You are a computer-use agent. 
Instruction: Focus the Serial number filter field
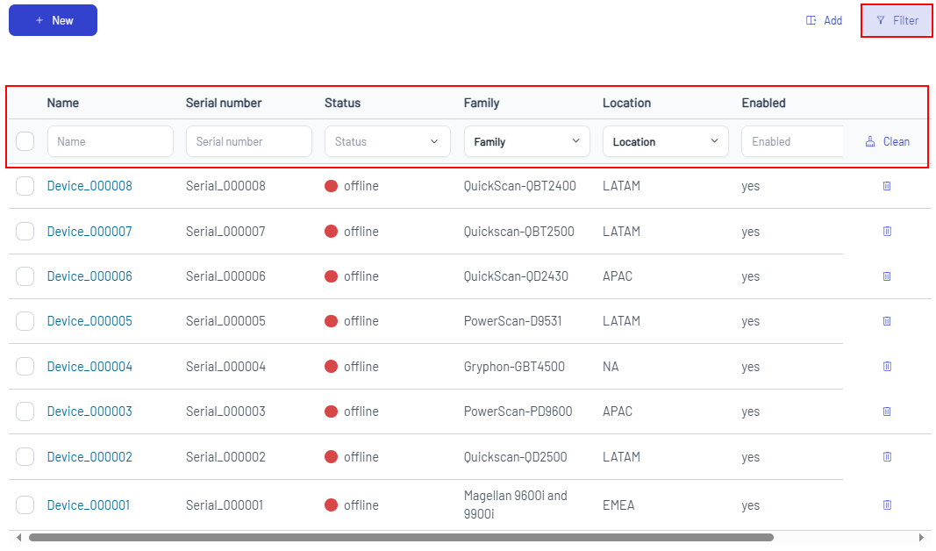[248, 141]
